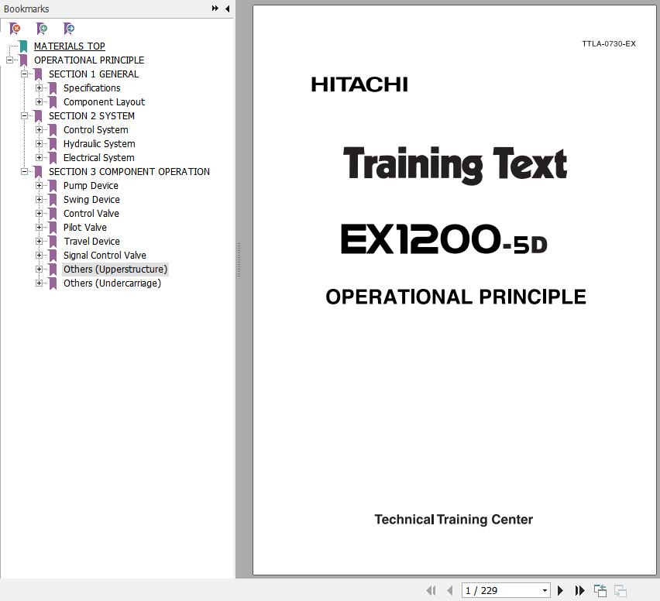The image size is (660, 601).
Task: Select the Others (Undercarriage) bookmark
Action: click(112, 283)
